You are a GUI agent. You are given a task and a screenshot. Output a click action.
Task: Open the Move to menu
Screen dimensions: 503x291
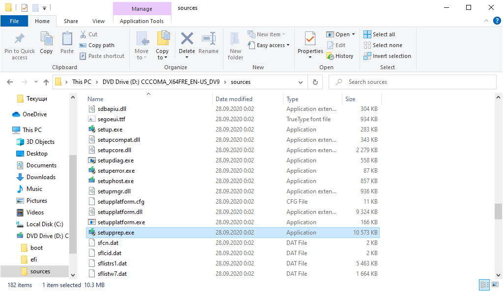(141, 46)
